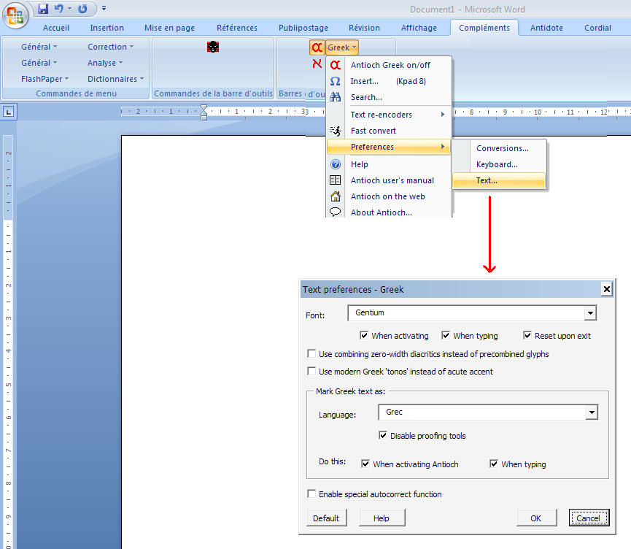Toggle the font 'When typing' checkbox
The width and height of the screenshot is (631, 549).
[x=446, y=335]
